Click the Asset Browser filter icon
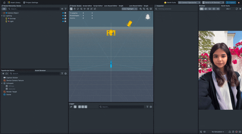The image size is (242, 134). tap(62, 74)
